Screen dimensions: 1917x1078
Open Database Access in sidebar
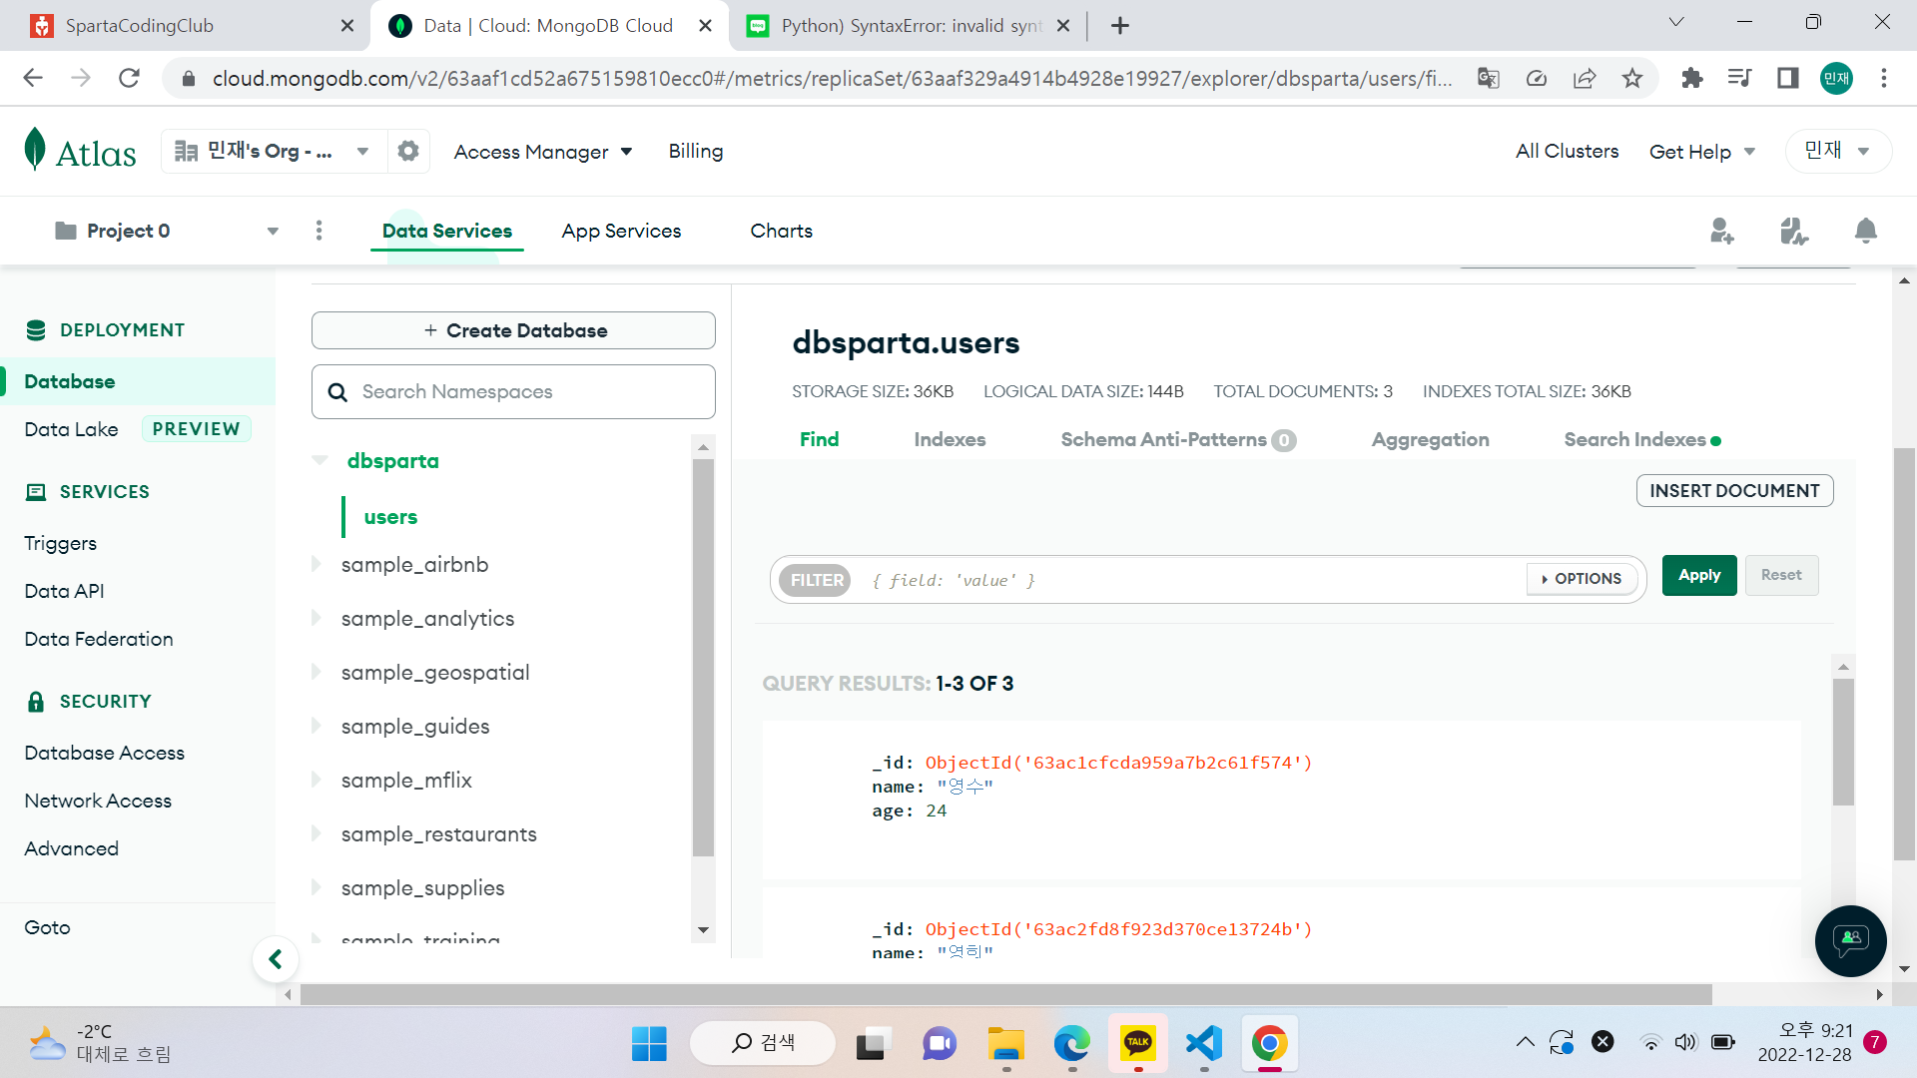105,753
